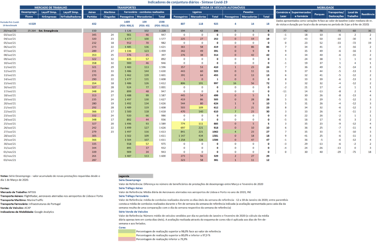The height and width of the screenshot is (243, 376).
Task: Click the NrTrabalhadores column header
Action: tap(71, 17)
